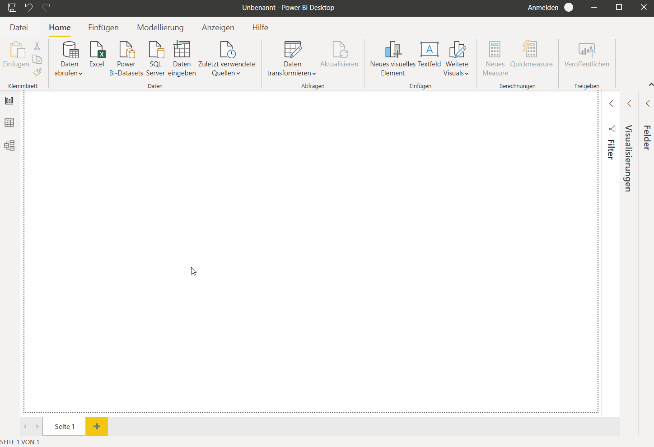Select the Seite 1 page tab
Screen dimensions: 654x447
[64, 426]
